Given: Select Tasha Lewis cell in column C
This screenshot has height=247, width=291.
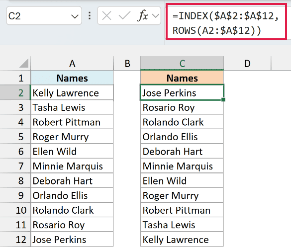Looking at the screenshot, I should 182,224.
